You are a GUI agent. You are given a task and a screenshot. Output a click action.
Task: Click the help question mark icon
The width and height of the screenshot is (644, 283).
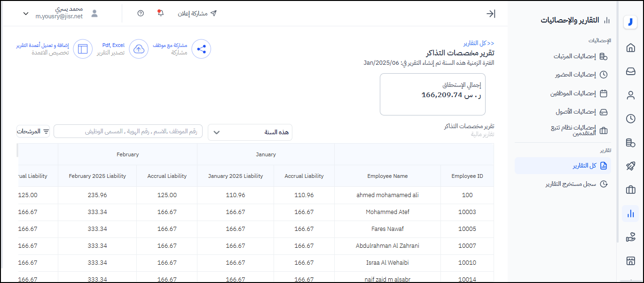[x=141, y=13]
